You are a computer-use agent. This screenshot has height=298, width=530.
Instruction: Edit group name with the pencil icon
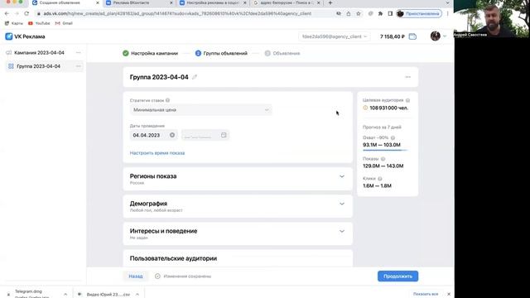pos(195,77)
